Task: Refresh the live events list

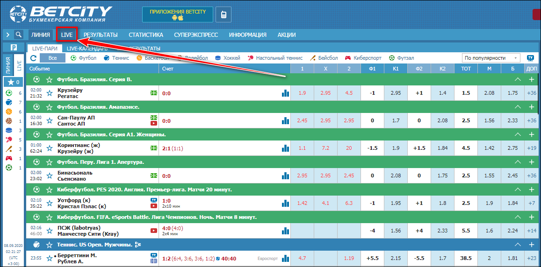Action: [33, 58]
